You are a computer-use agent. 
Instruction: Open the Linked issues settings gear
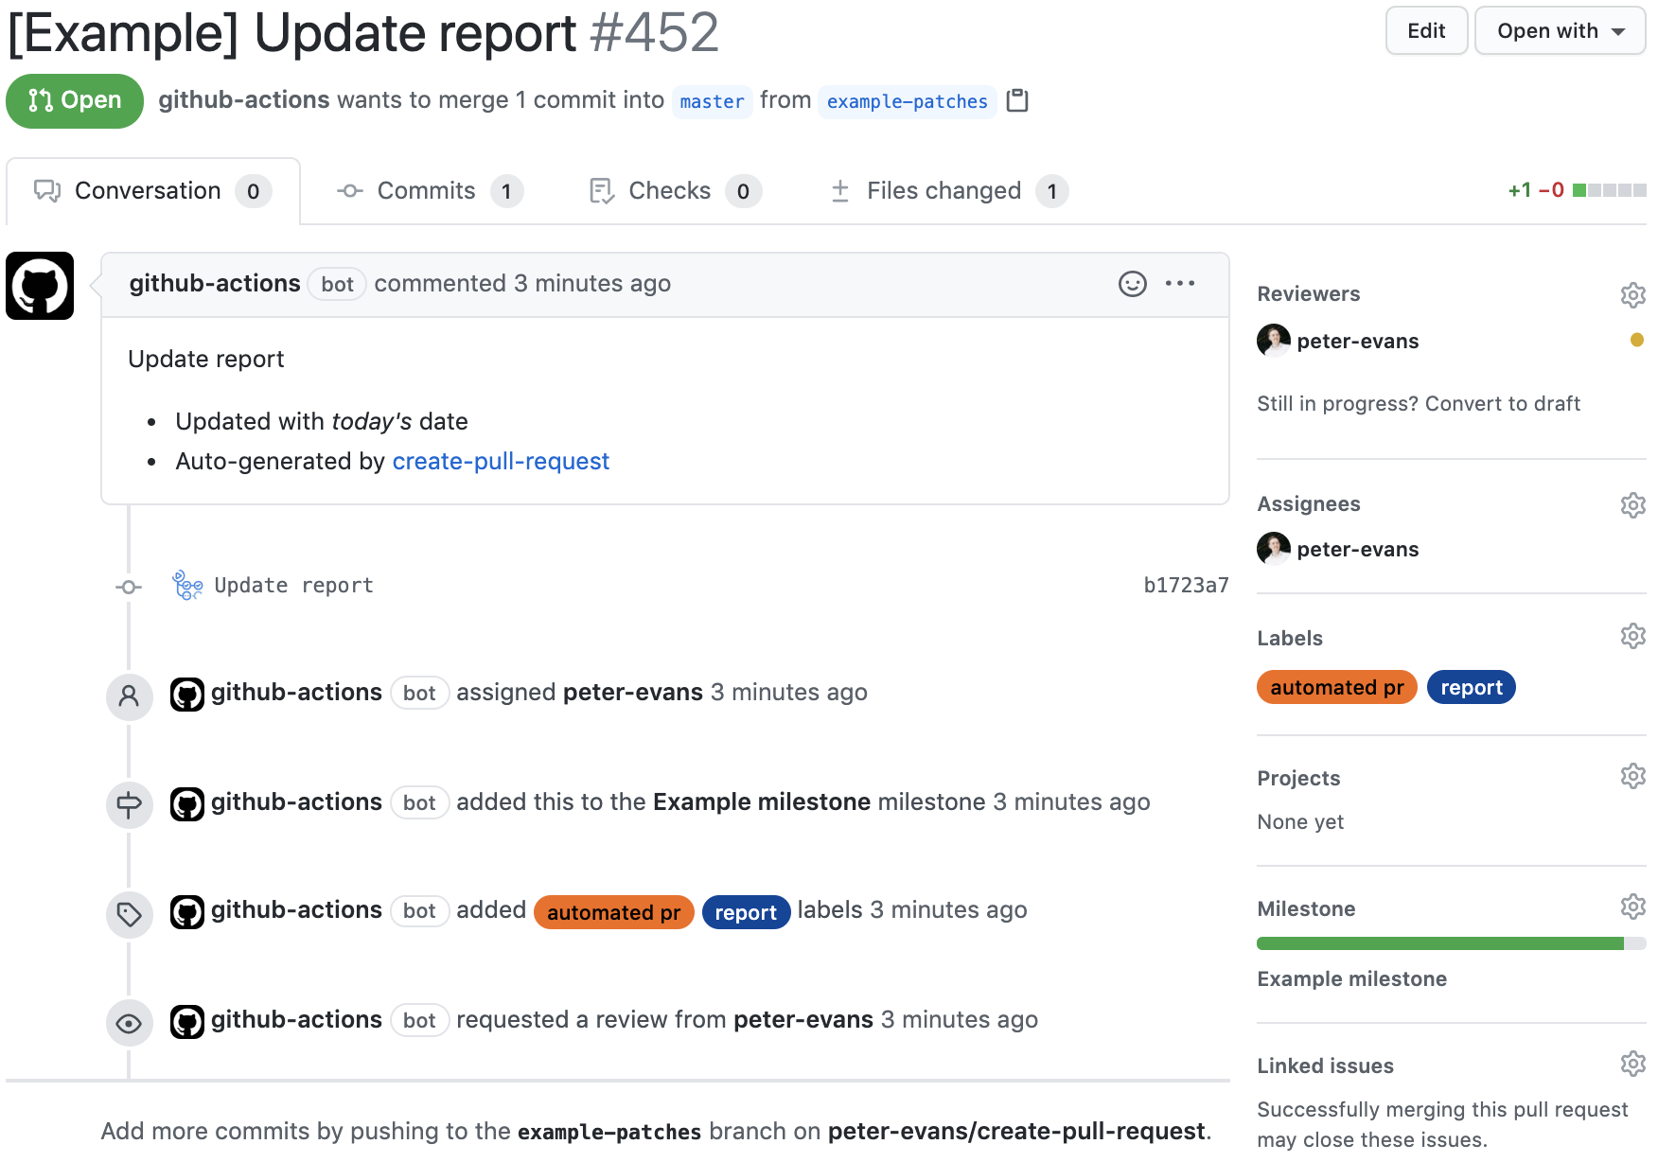coord(1632,1064)
